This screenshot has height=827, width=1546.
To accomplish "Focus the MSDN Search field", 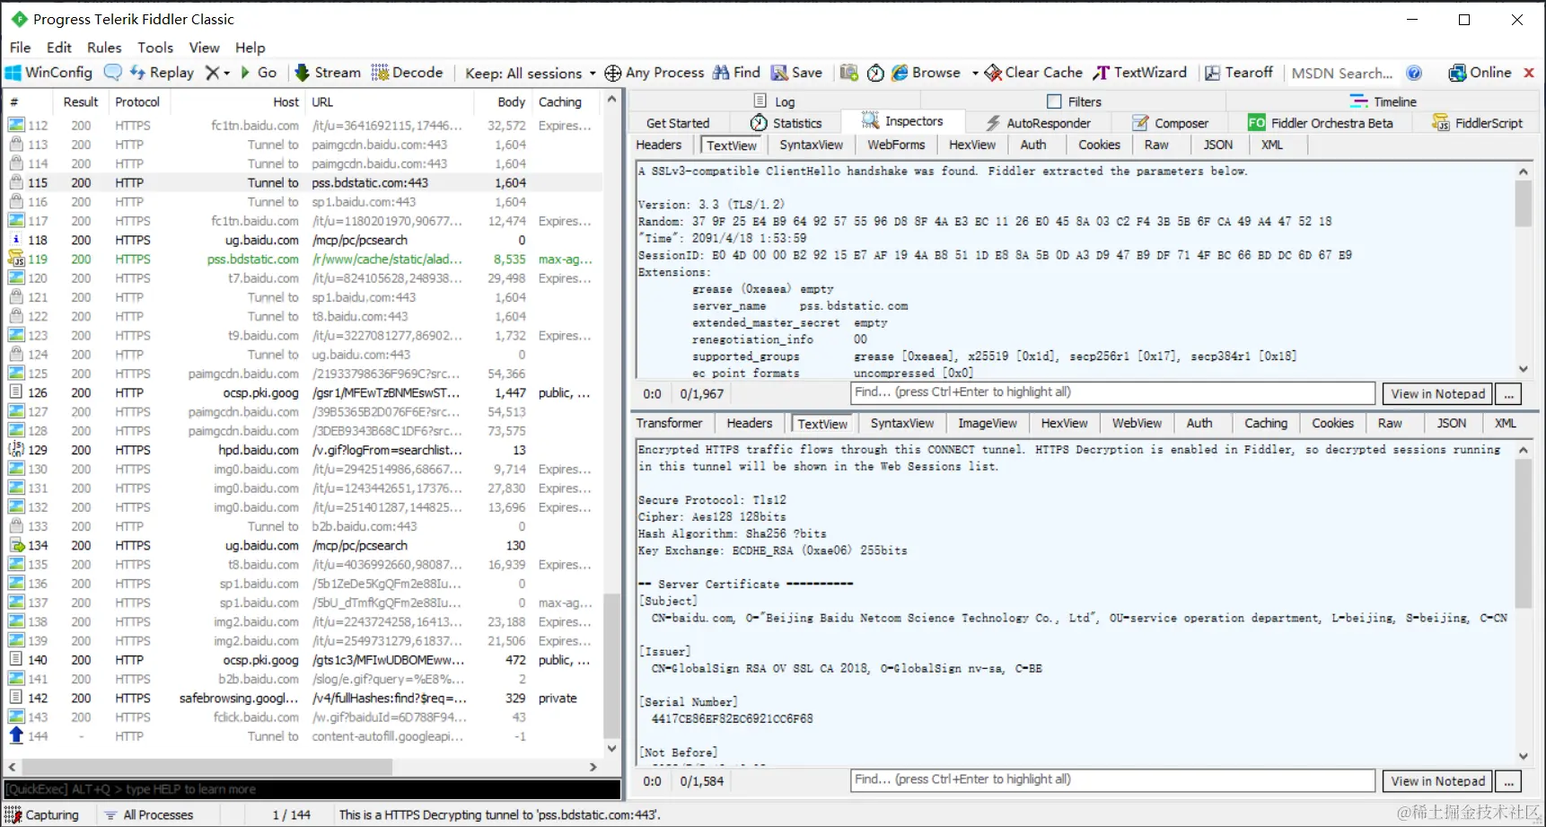I will (x=1342, y=74).
